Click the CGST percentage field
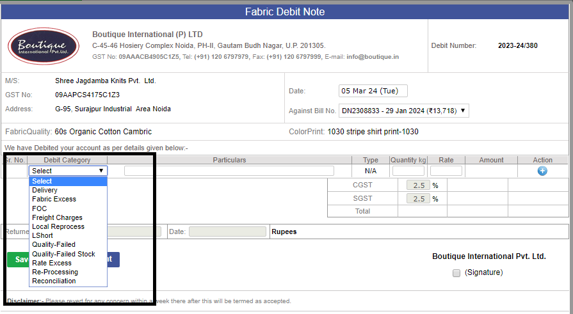This screenshot has height=314, width=573. (x=419, y=185)
